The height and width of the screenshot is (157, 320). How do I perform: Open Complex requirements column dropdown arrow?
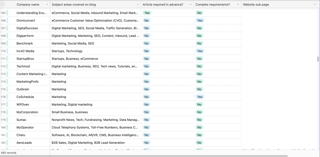pyautogui.click(x=238, y=4)
